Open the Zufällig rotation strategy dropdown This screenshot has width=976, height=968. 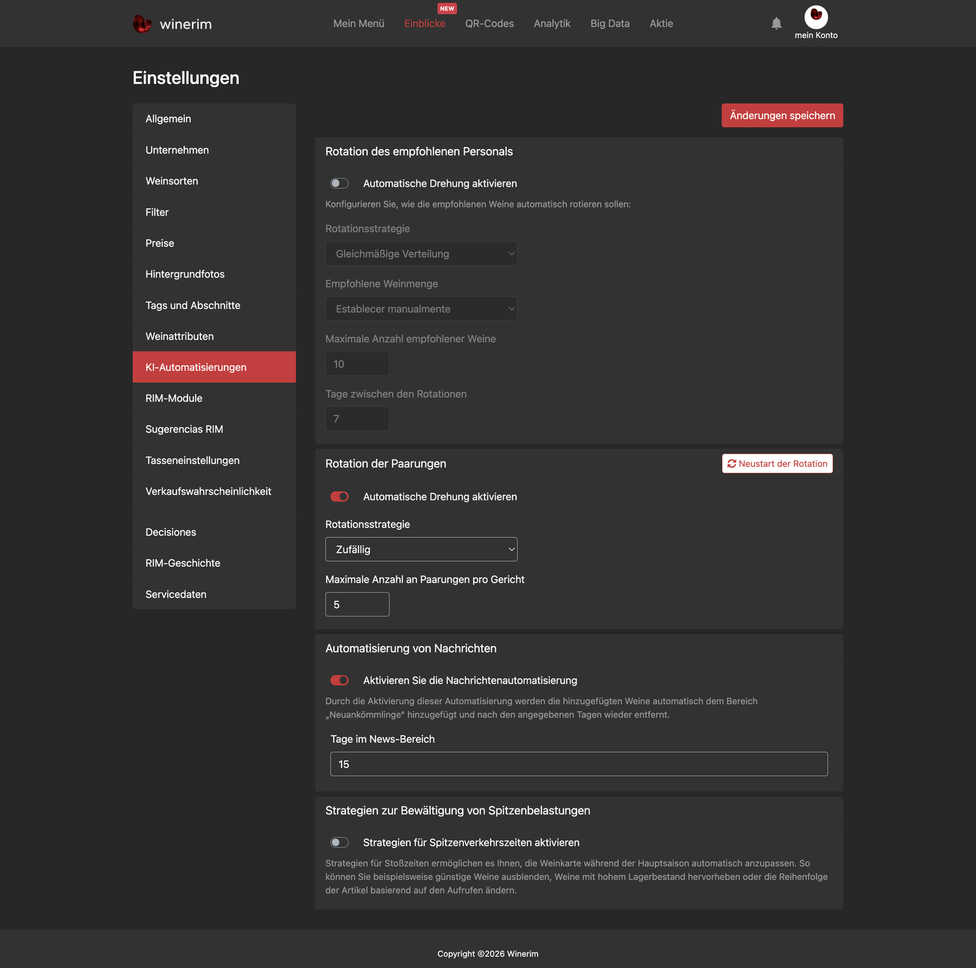coord(421,549)
